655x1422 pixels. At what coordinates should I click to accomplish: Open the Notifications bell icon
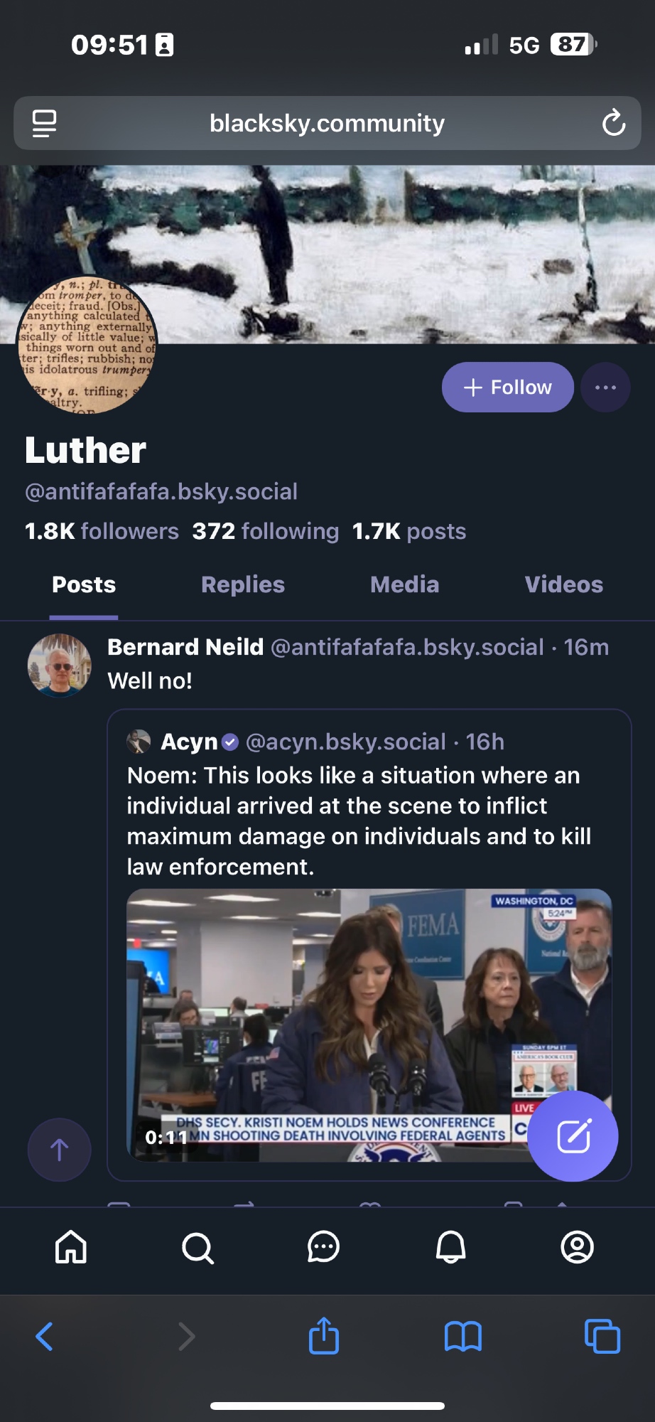(450, 1247)
